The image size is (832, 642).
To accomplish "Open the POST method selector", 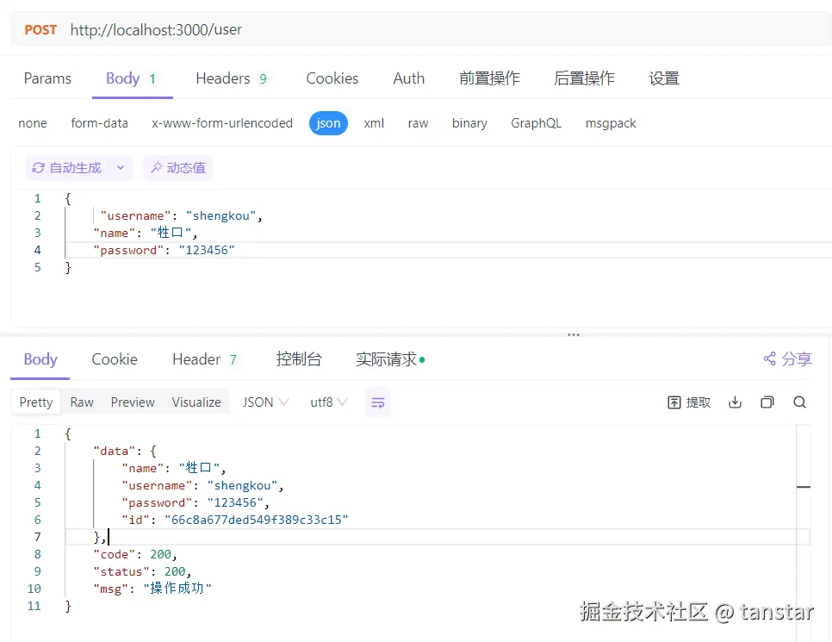I will pyautogui.click(x=40, y=30).
